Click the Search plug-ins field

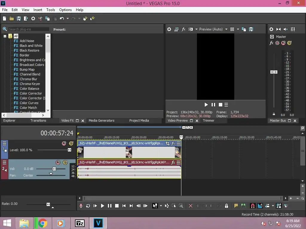[x=28, y=29]
